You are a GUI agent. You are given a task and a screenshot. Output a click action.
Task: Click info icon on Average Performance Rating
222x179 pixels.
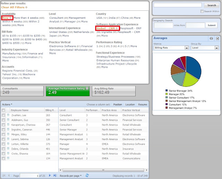[x=87, y=88]
